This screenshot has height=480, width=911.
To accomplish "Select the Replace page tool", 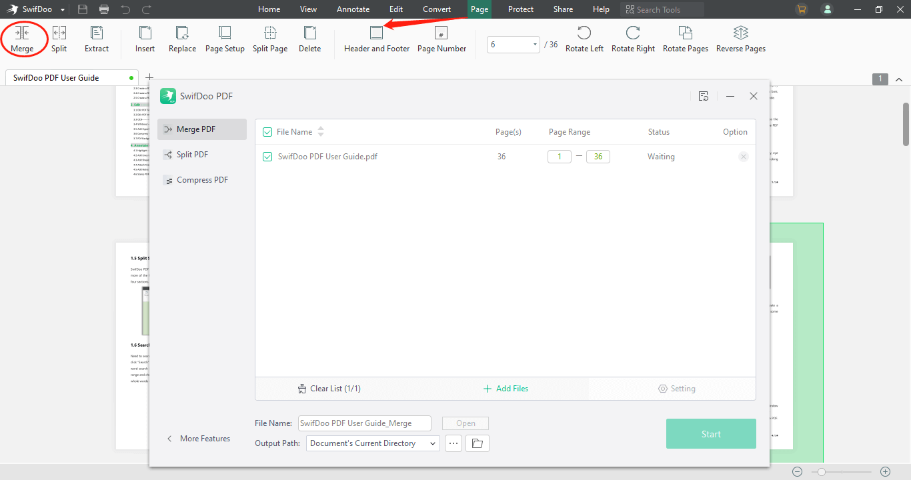I will point(182,39).
